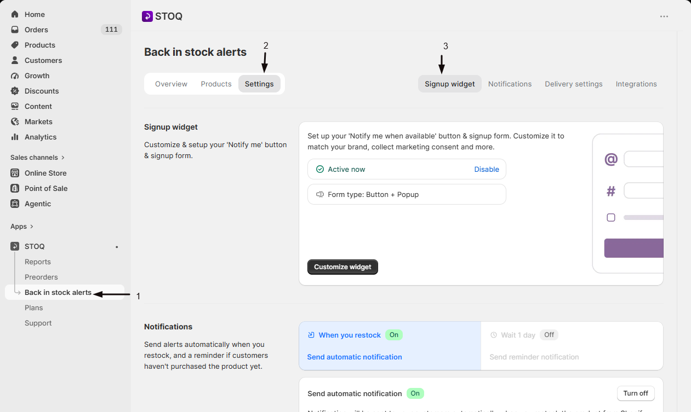Click the Markets globe icon
The height and width of the screenshot is (412, 691).
15,121
